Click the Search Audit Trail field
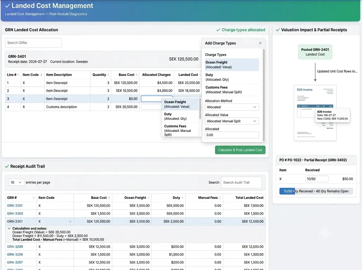Screen dimensions: 362x270 (x=241, y=182)
